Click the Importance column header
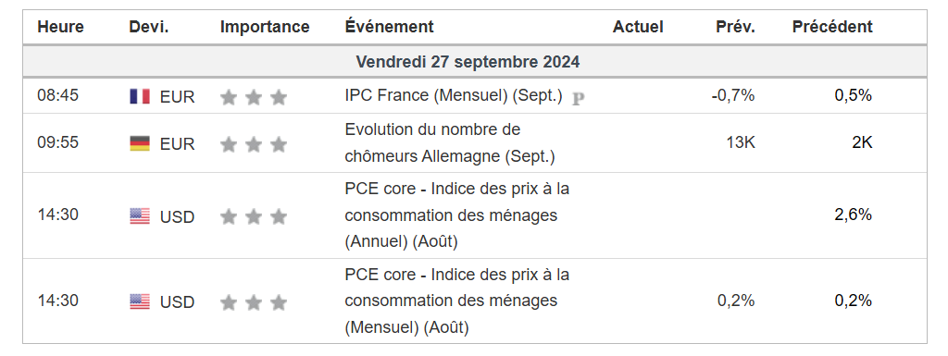The image size is (948, 356). 265,27
